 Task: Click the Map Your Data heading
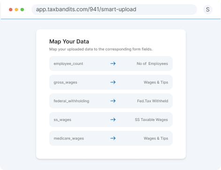69,42
